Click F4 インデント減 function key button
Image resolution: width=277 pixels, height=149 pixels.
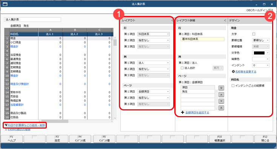point(80,139)
